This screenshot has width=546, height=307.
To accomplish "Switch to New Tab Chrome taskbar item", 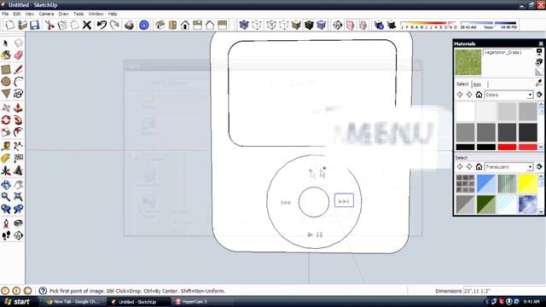I will [74, 302].
